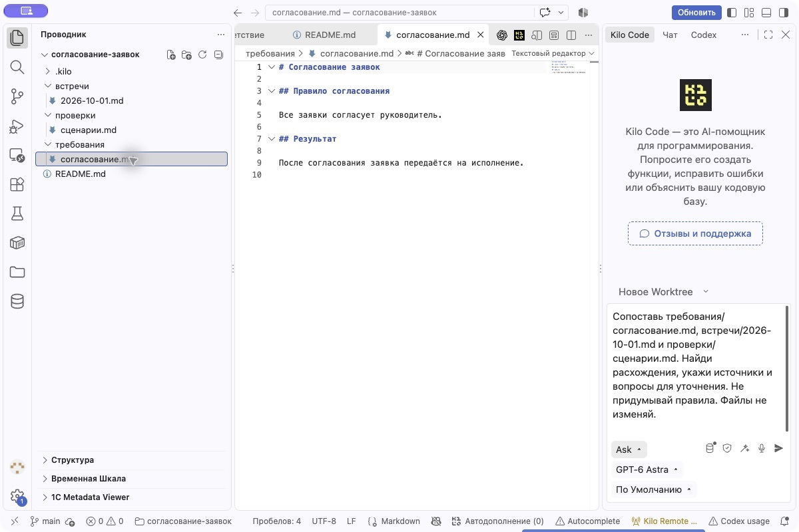Image resolution: width=799 pixels, height=532 pixels.
Task: Toggle the secondary sidebar visibility
Action: pyautogui.click(x=784, y=13)
